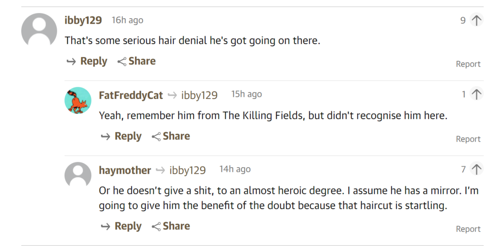This screenshot has height=246, width=502.
Task: Report haymother's comment
Action: 468,229
